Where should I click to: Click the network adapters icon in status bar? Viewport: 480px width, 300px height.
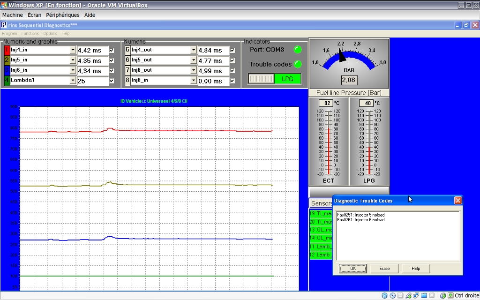[x=416, y=295]
